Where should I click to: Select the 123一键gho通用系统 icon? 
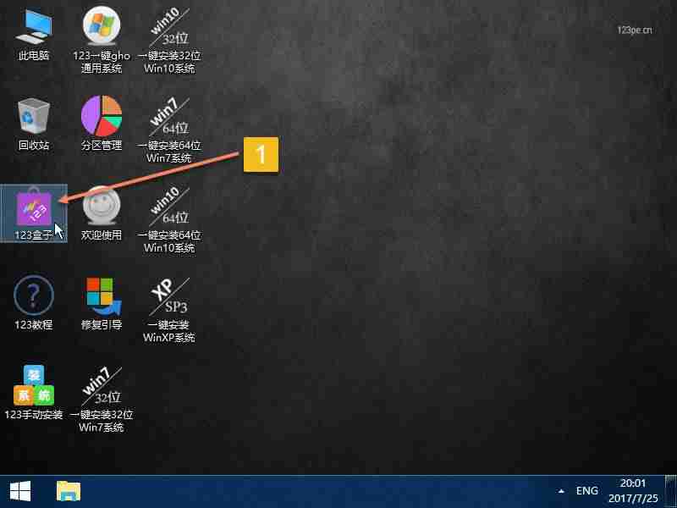(x=102, y=40)
